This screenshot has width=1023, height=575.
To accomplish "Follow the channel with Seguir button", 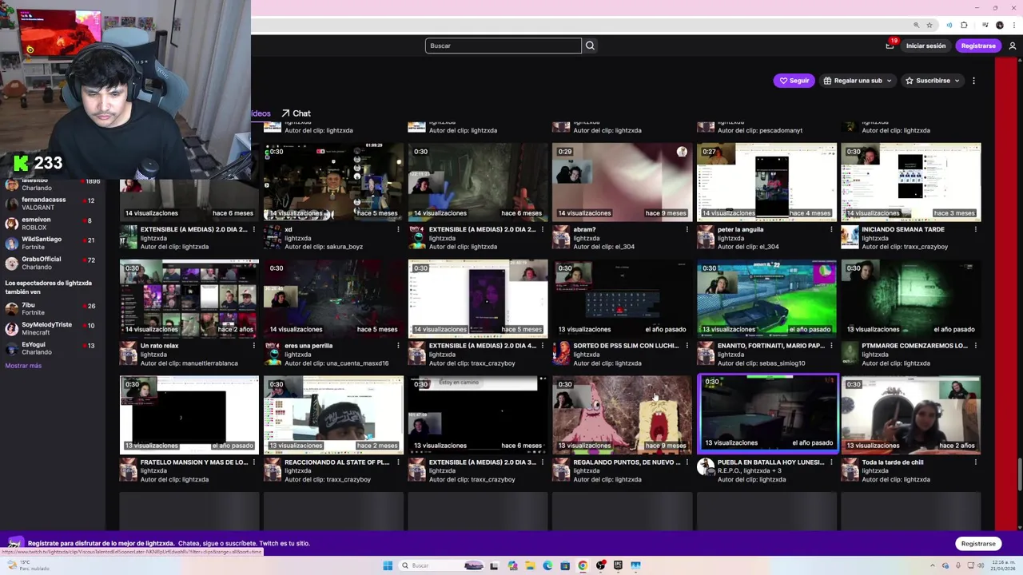I will [794, 81].
